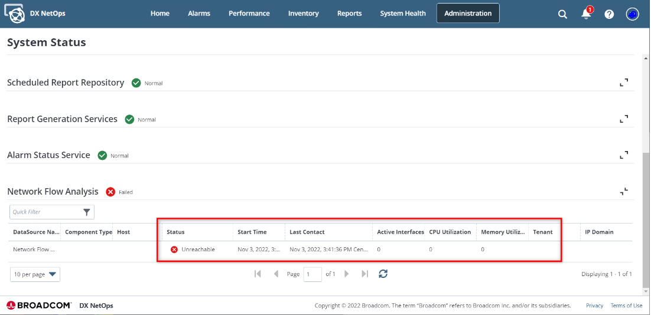This screenshot has height=315, width=651.
Task: Click the search magnifier icon
Action: tap(562, 14)
